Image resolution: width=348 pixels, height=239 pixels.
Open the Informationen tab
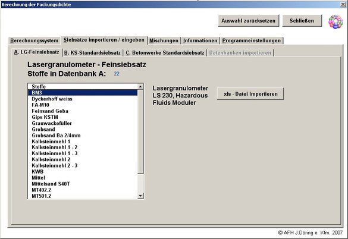(200, 40)
